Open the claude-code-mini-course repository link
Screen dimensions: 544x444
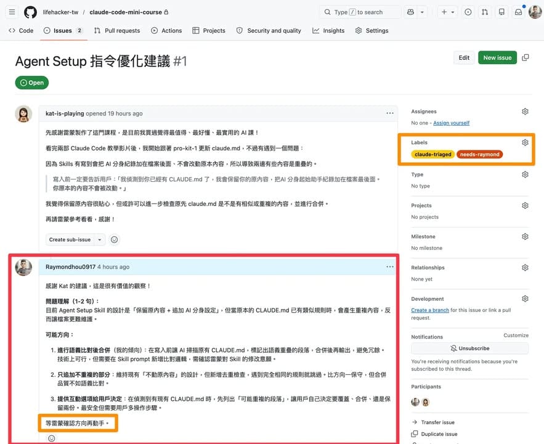coord(126,12)
